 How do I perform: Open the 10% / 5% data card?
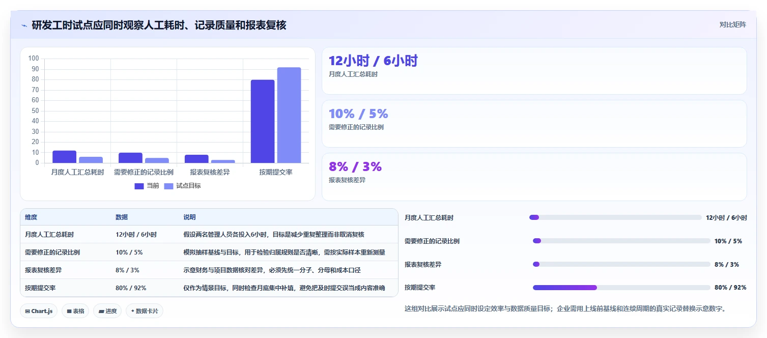[534, 124]
